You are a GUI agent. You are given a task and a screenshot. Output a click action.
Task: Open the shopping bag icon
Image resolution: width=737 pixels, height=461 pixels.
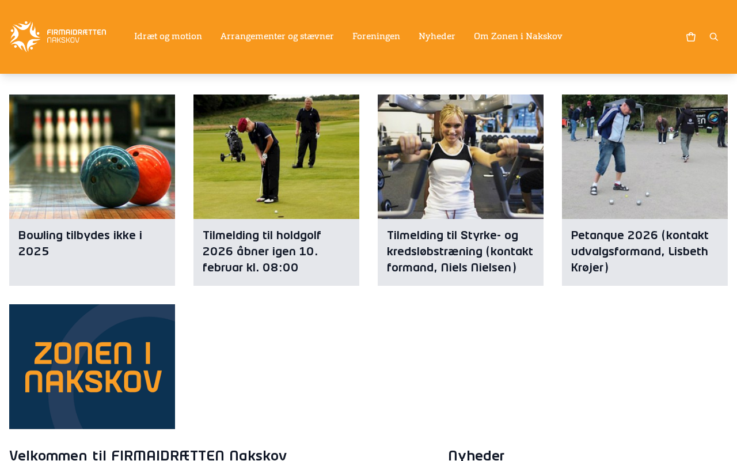(691, 37)
